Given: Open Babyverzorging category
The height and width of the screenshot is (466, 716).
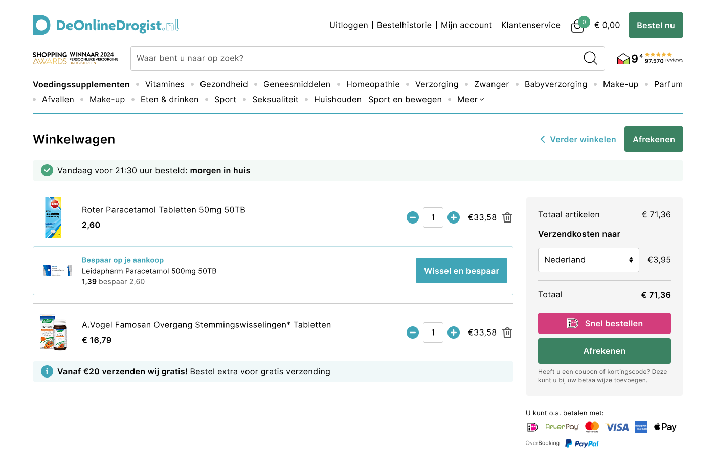Looking at the screenshot, I should coord(556,84).
